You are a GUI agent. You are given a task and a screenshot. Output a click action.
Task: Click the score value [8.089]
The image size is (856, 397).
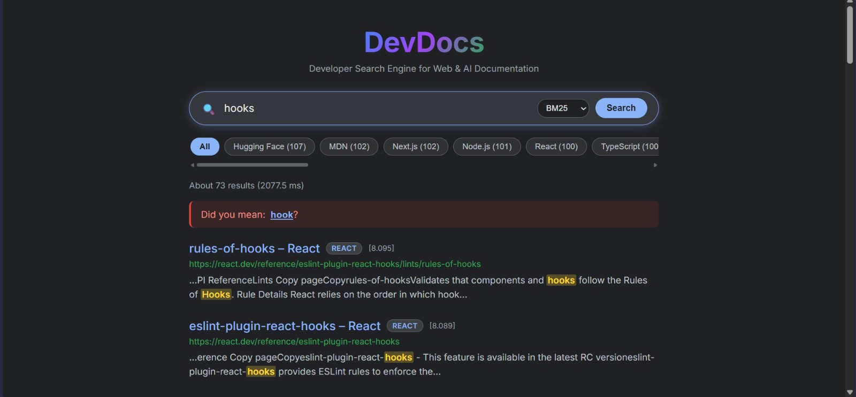click(442, 326)
